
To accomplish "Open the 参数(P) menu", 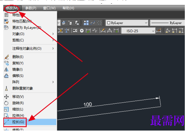I will coord(31,8).
